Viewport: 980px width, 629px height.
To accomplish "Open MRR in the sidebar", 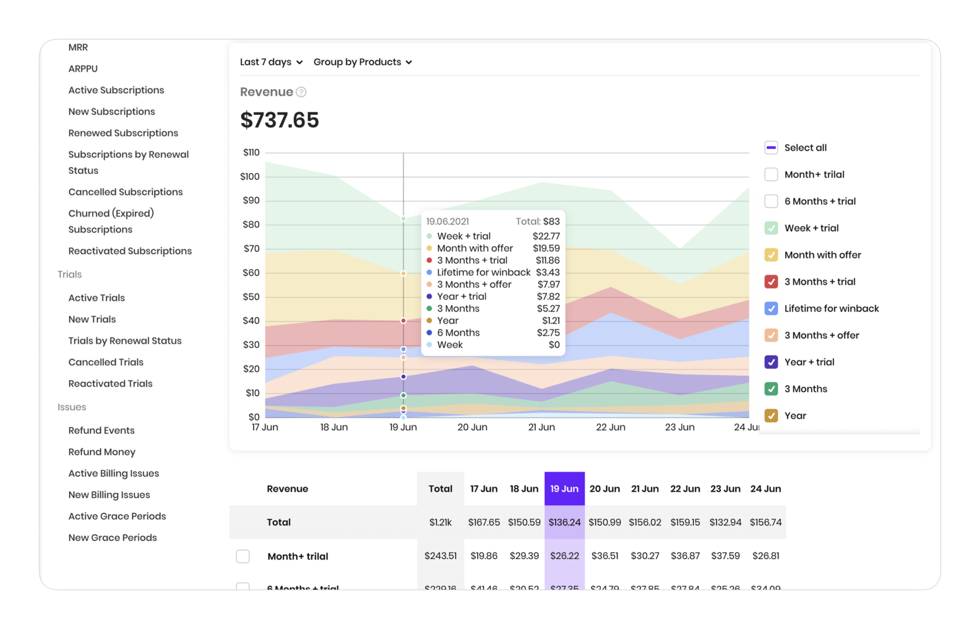I will click(x=78, y=47).
